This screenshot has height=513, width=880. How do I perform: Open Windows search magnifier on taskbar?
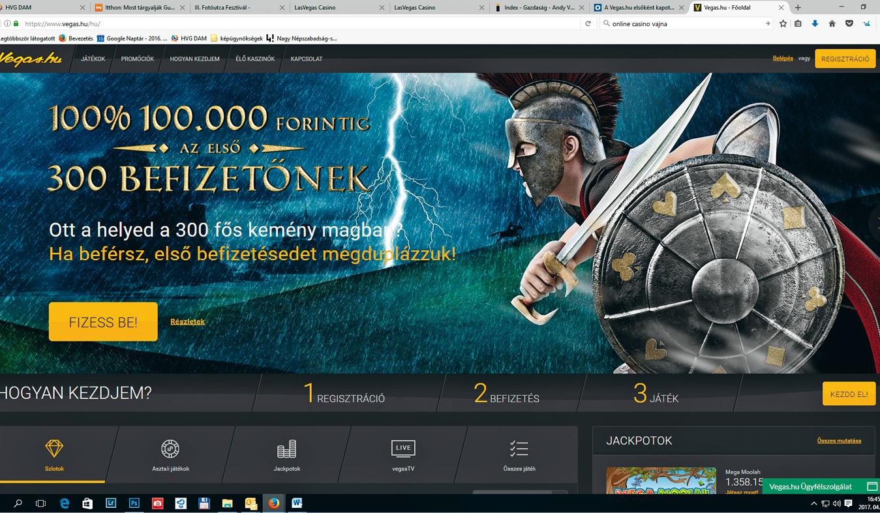pos(18,503)
